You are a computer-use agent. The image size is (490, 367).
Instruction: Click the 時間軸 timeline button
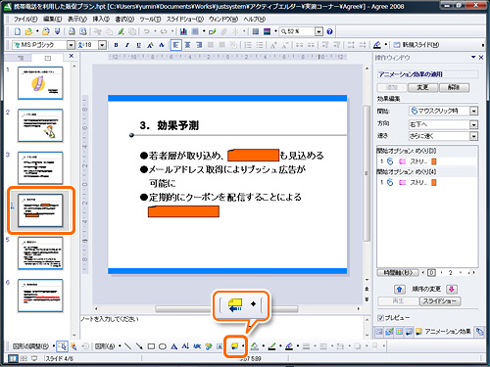point(398,272)
